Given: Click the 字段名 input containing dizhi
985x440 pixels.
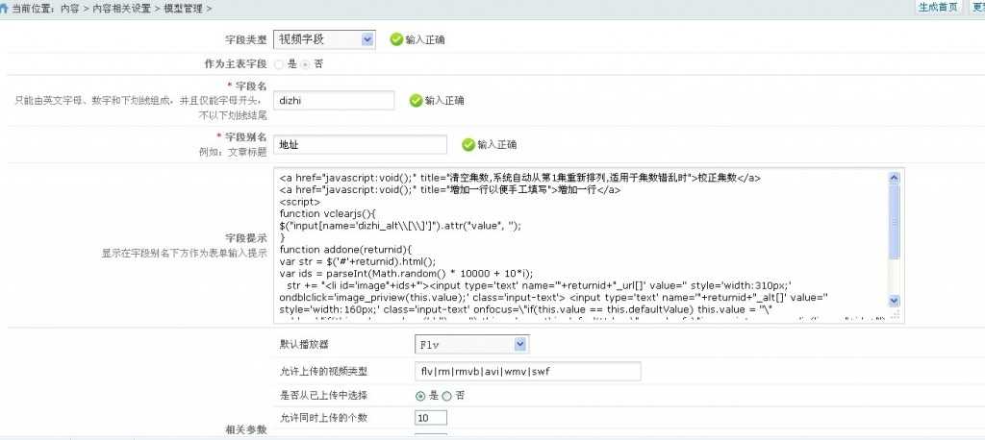Looking at the screenshot, I should point(334,101).
